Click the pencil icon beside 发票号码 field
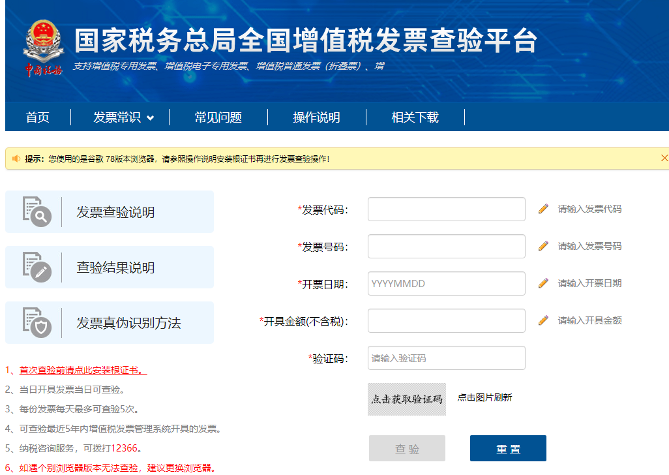This screenshot has height=475, width=669. coord(545,246)
